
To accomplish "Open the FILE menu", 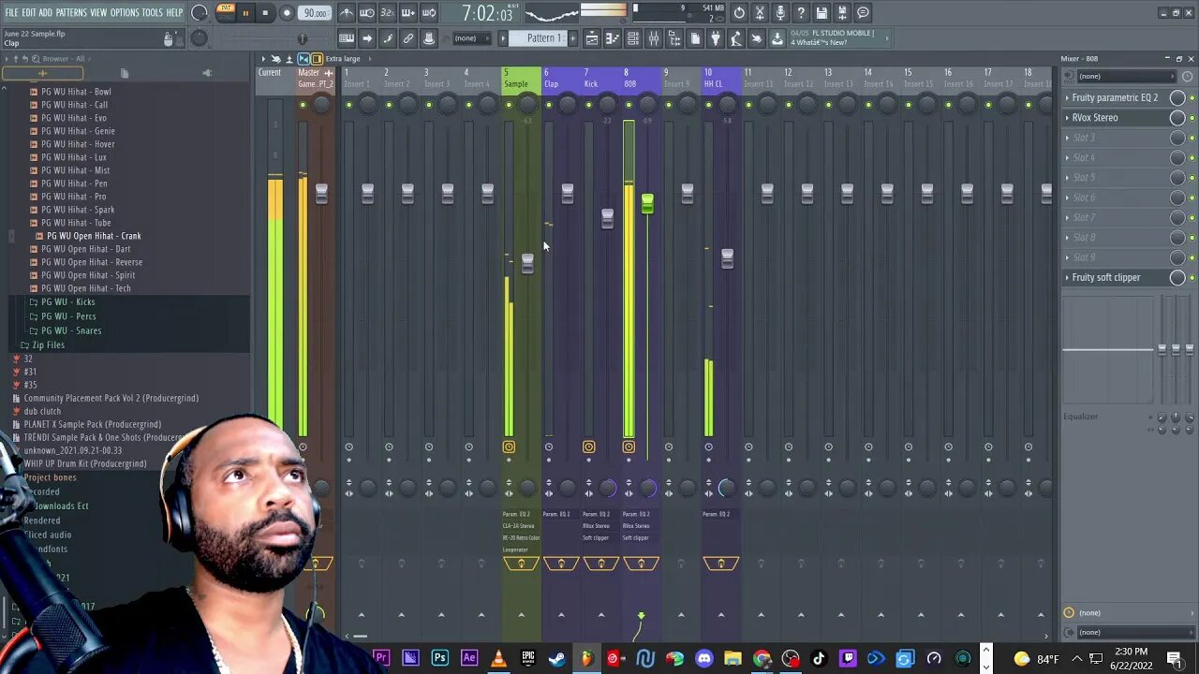I will (x=11, y=13).
